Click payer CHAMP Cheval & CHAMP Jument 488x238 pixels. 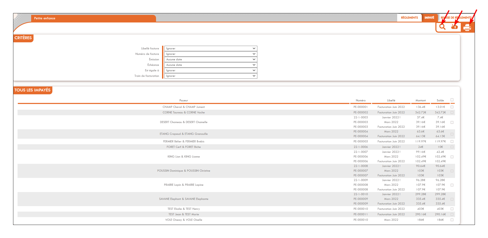coord(184,107)
